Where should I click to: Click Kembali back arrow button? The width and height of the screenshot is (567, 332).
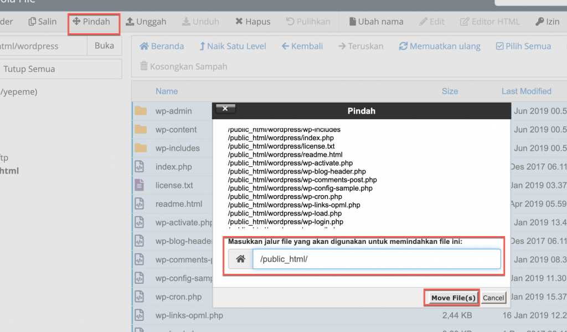pyautogui.click(x=302, y=47)
